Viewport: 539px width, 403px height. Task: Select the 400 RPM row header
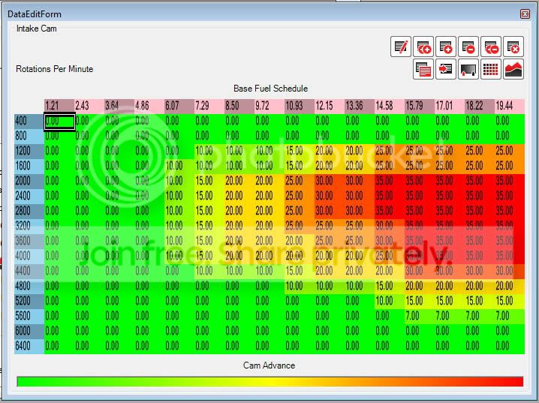[x=29, y=121]
